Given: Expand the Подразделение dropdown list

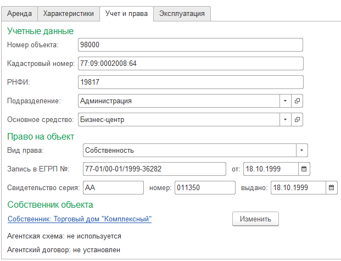Looking at the screenshot, I should 285,101.
